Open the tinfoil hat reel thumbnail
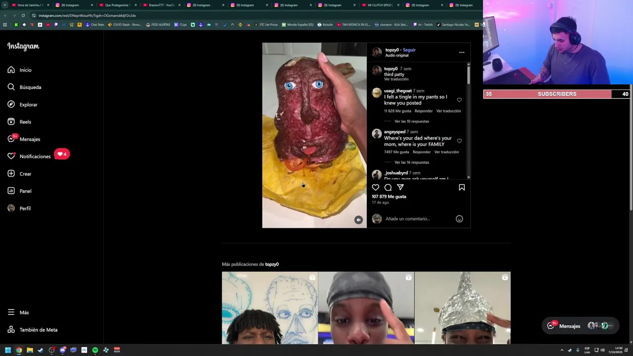 pos(462,308)
